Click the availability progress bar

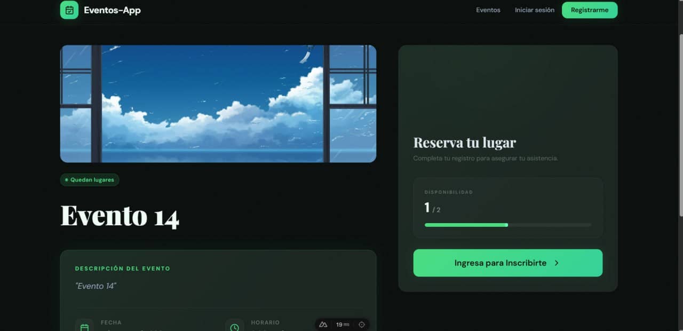coord(508,225)
